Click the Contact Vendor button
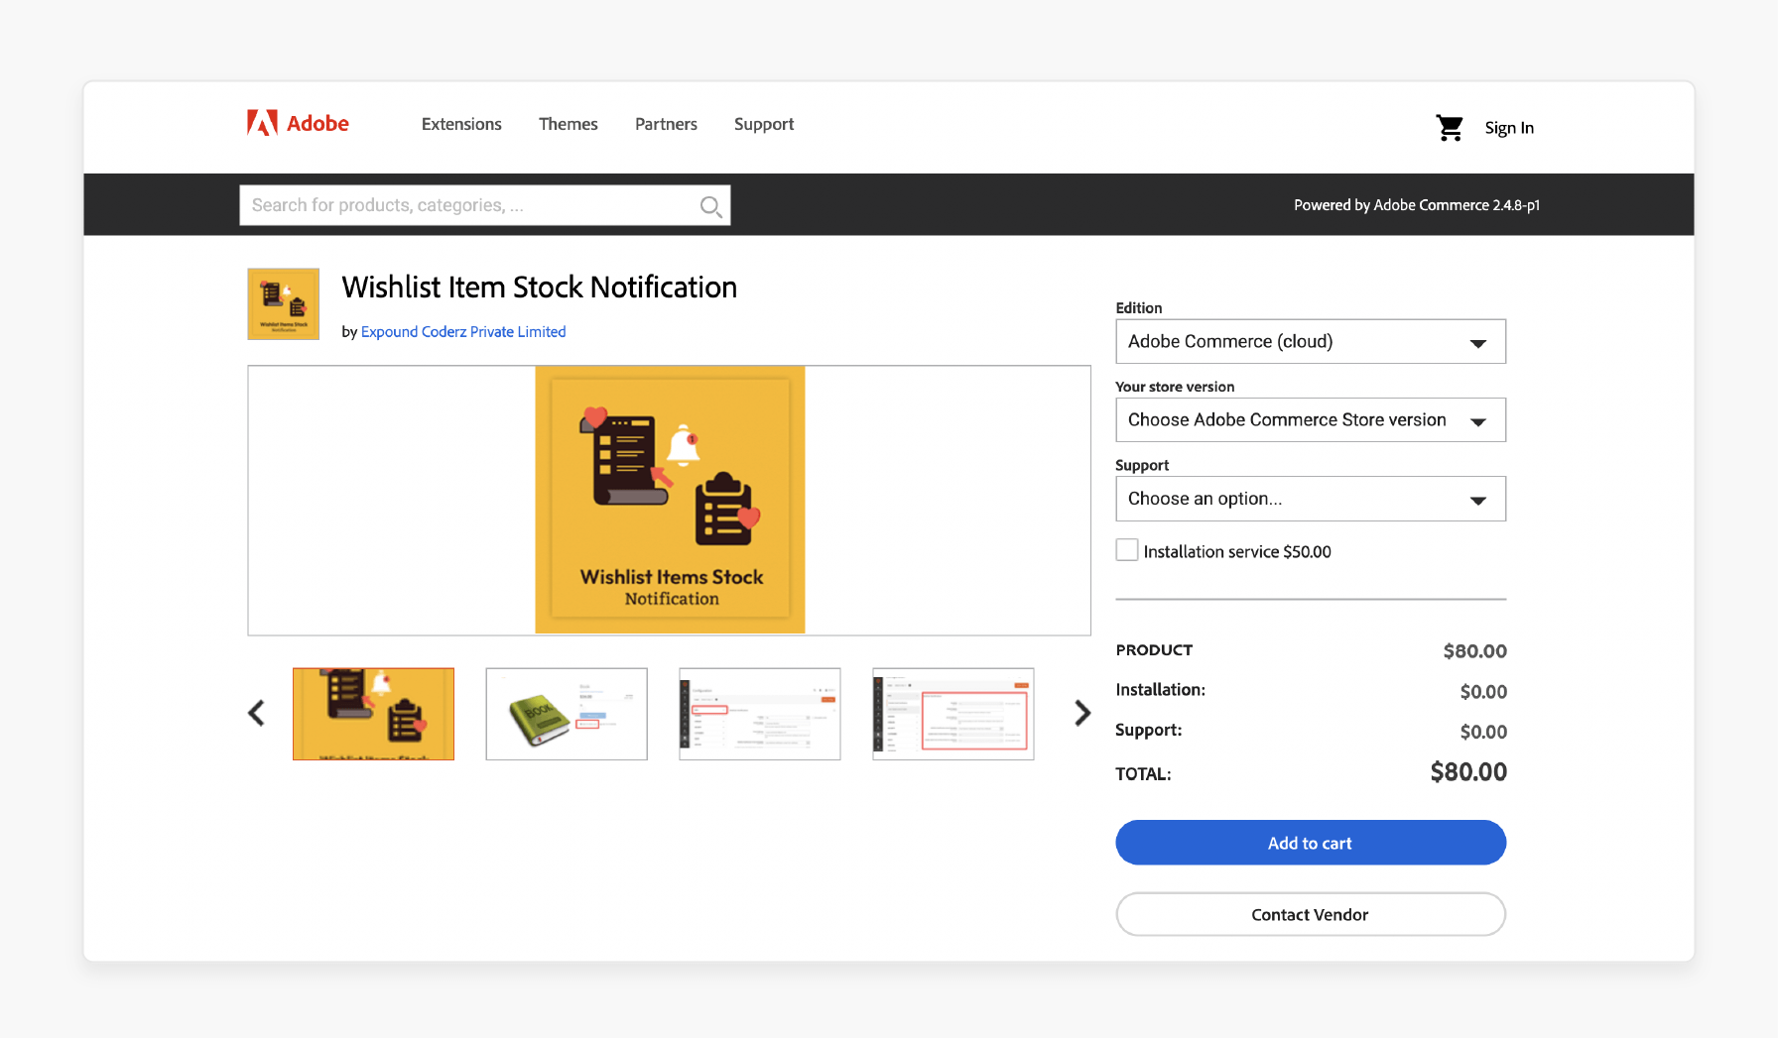Screen dimensions: 1778x1038 [x=1311, y=914]
